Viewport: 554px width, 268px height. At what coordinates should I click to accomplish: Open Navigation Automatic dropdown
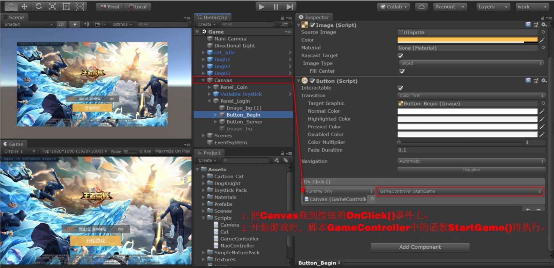(x=471, y=161)
